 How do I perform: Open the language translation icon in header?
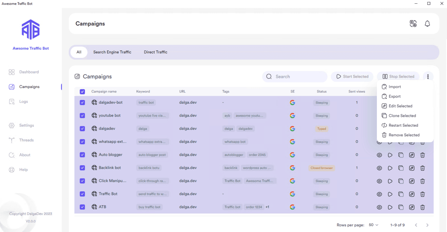[x=413, y=24]
